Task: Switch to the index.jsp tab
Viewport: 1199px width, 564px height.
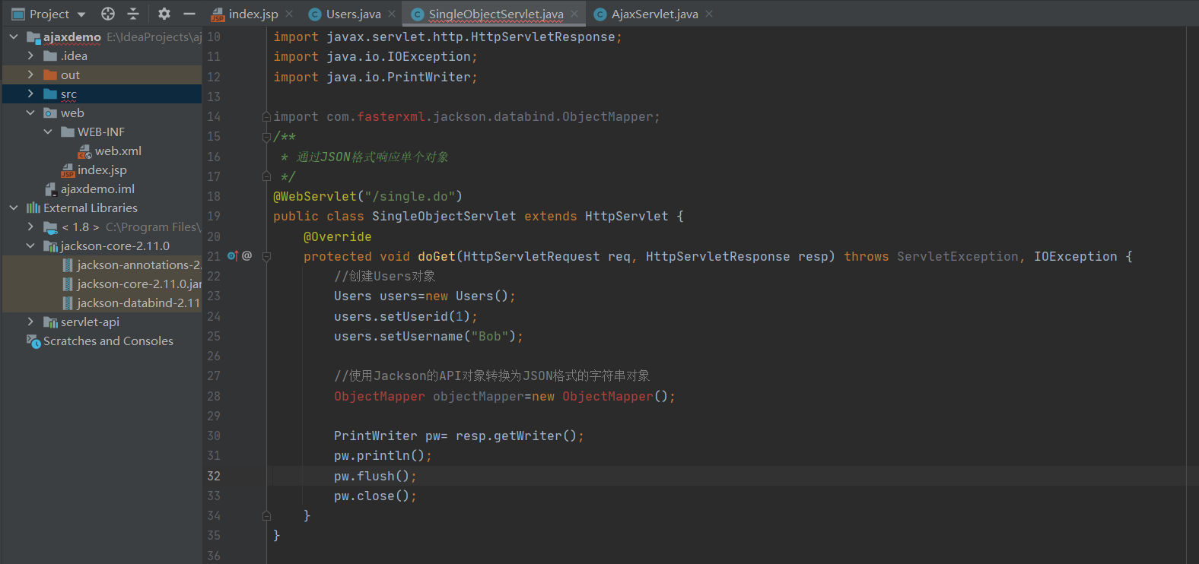Action: coord(253,14)
